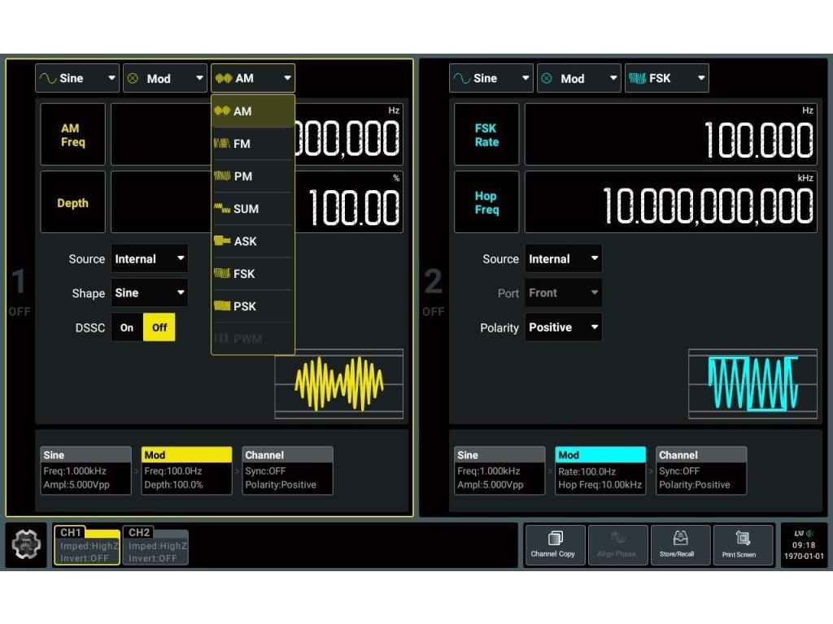Select the CH2 tab in bottom bar
This screenshot has width=833, height=624.
(x=155, y=545)
